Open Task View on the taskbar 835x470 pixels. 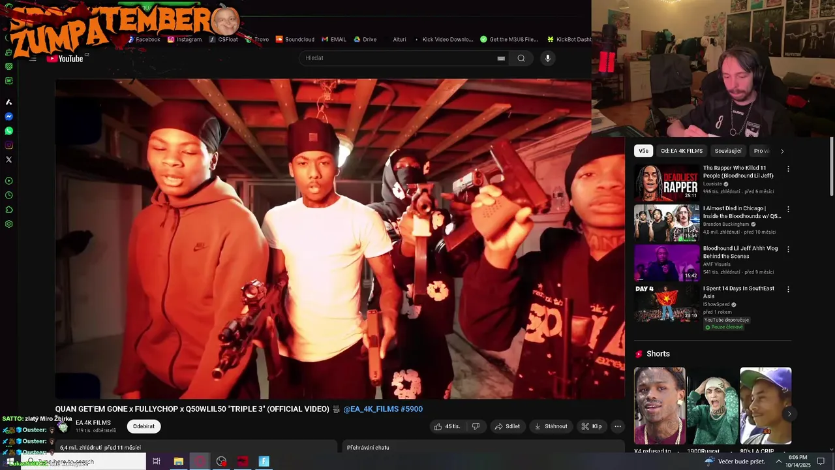[x=157, y=462]
